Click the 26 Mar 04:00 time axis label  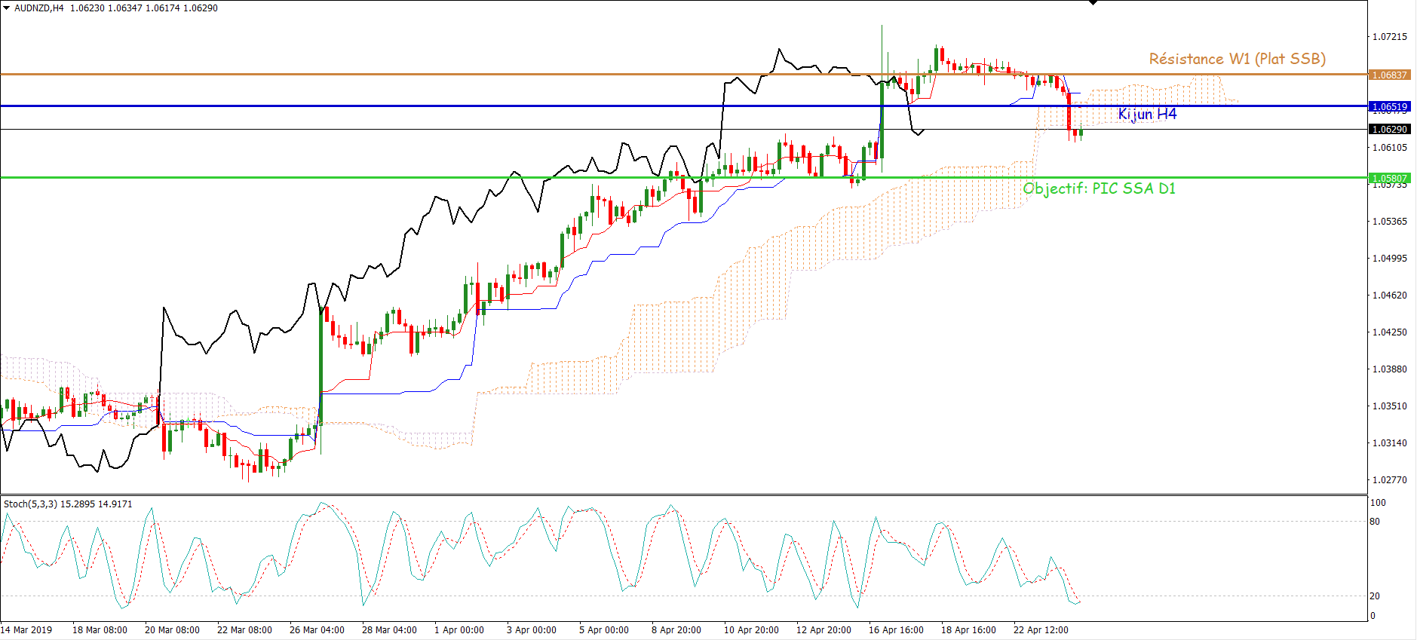coord(317,630)
